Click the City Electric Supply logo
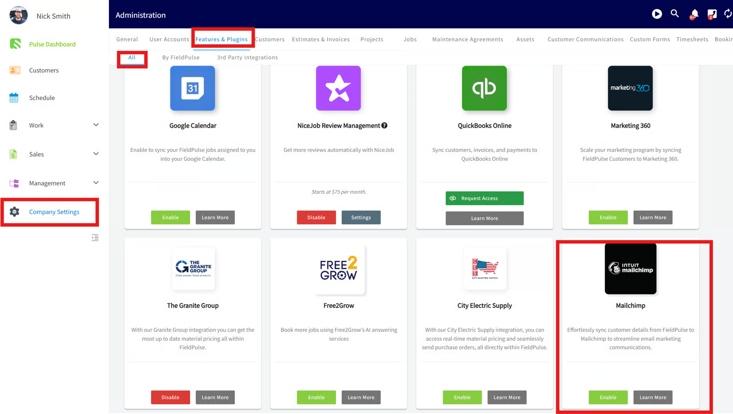 [485, 268]
